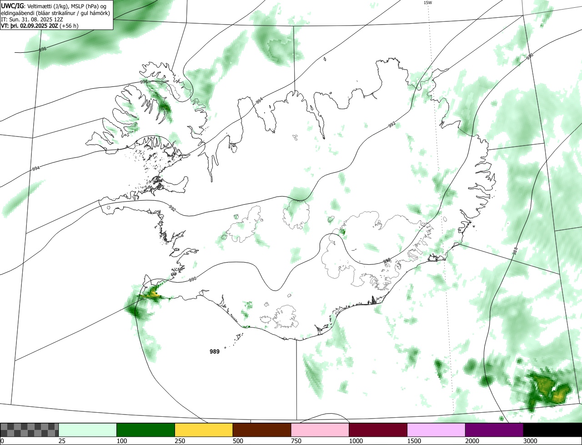Click the '(+56 h)' forecast offset text
The width and height of the screenshot is (582, 445).
tap(69, 26)
